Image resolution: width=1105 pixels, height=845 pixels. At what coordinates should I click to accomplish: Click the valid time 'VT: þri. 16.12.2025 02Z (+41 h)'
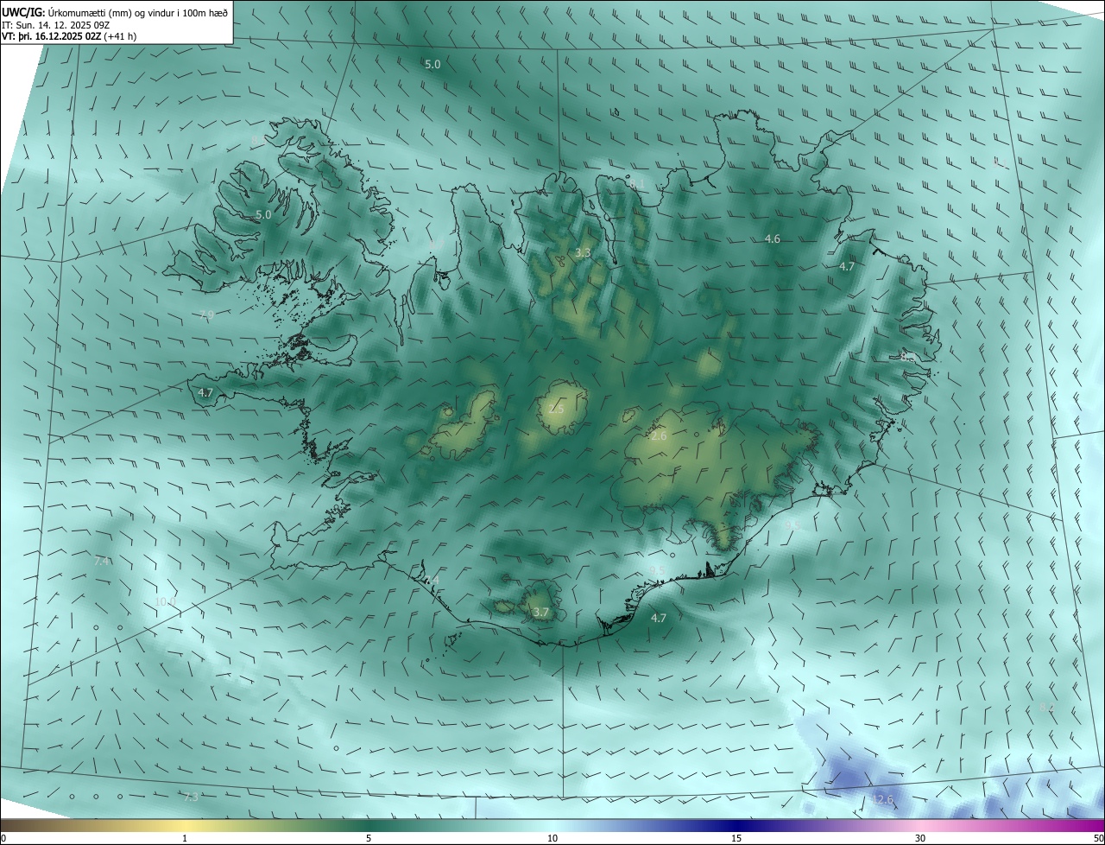click(x=69, y=36)
